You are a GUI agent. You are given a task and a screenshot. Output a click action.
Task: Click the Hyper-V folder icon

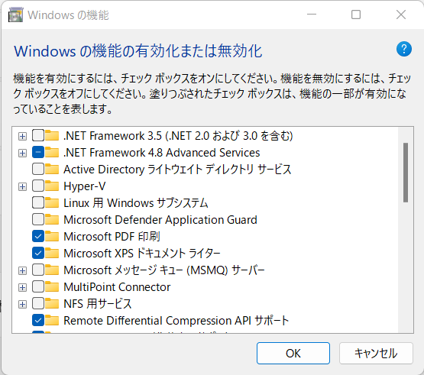coord(52,186)
